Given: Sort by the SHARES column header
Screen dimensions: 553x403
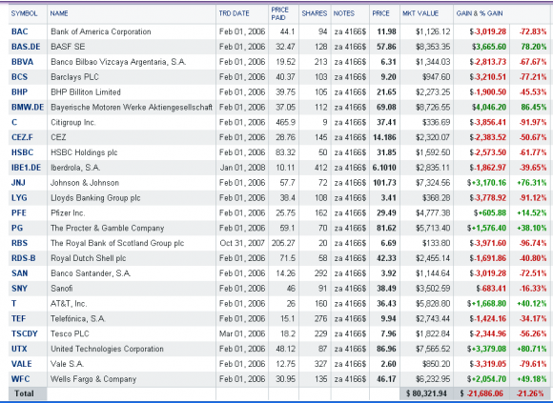Looking at the screenshot, I should click(x=315, y=13).
